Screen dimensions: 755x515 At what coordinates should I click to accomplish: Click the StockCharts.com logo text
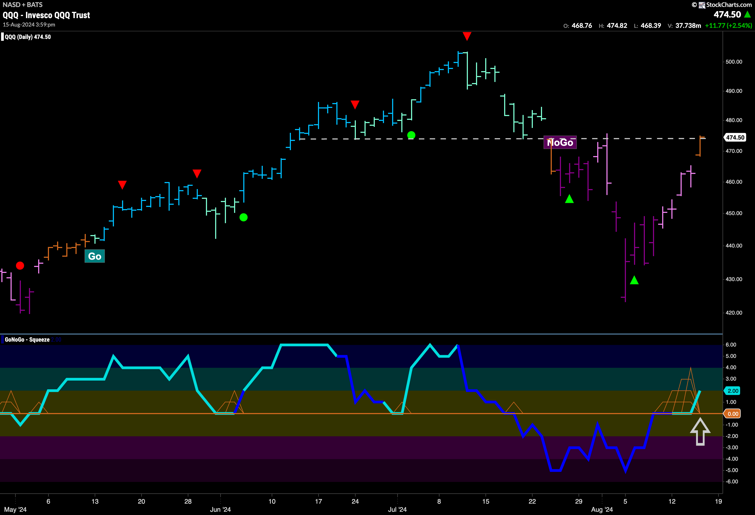(729, 5)
